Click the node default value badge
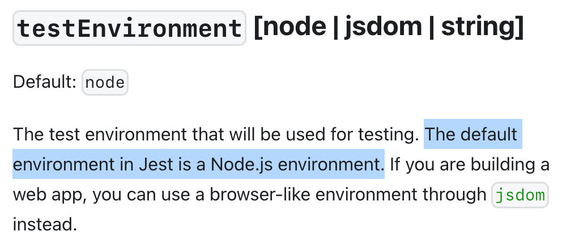 pyautogui.click(x=105, y=83)
